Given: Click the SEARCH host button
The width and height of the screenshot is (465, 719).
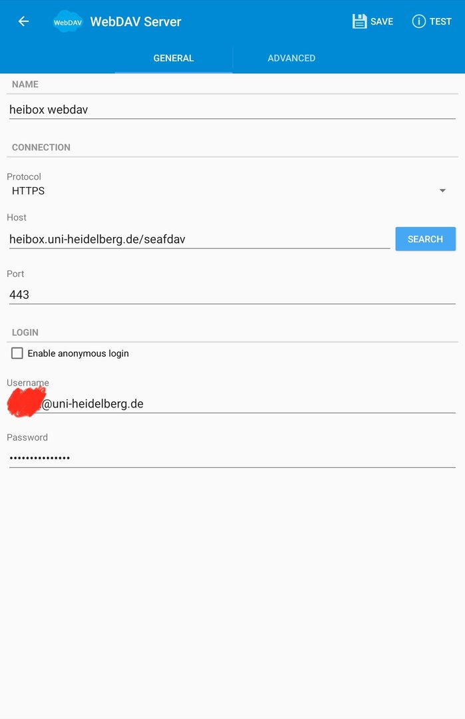Looking at the screenshot, I should pyautogui.click(x=425, y=239).
